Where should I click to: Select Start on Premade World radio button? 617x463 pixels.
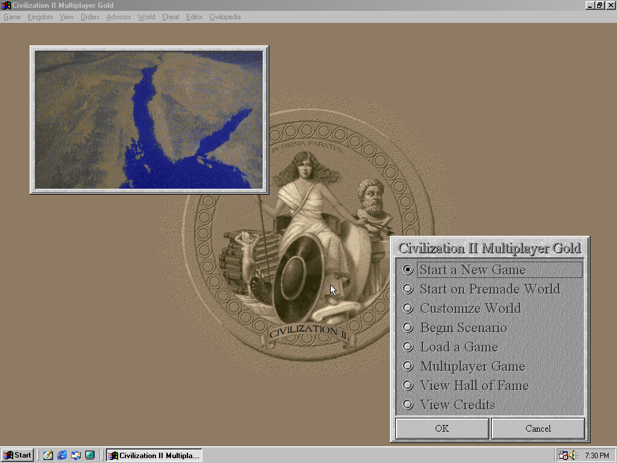408,289
